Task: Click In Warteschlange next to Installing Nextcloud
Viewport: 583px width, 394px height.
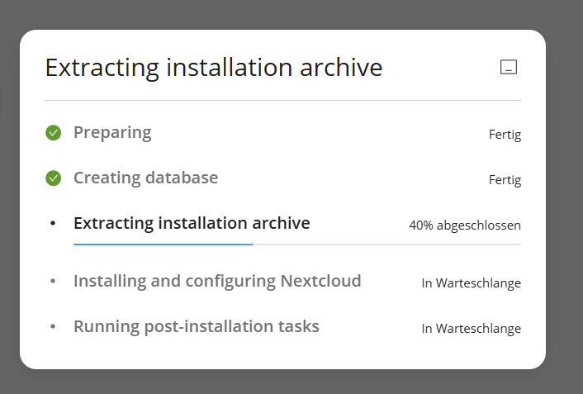Action: click(x=471, y=283)
